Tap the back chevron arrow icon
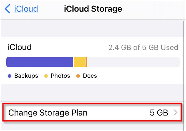Image resolution: width=186 pixels, height=131 pixels. point(8,9)
